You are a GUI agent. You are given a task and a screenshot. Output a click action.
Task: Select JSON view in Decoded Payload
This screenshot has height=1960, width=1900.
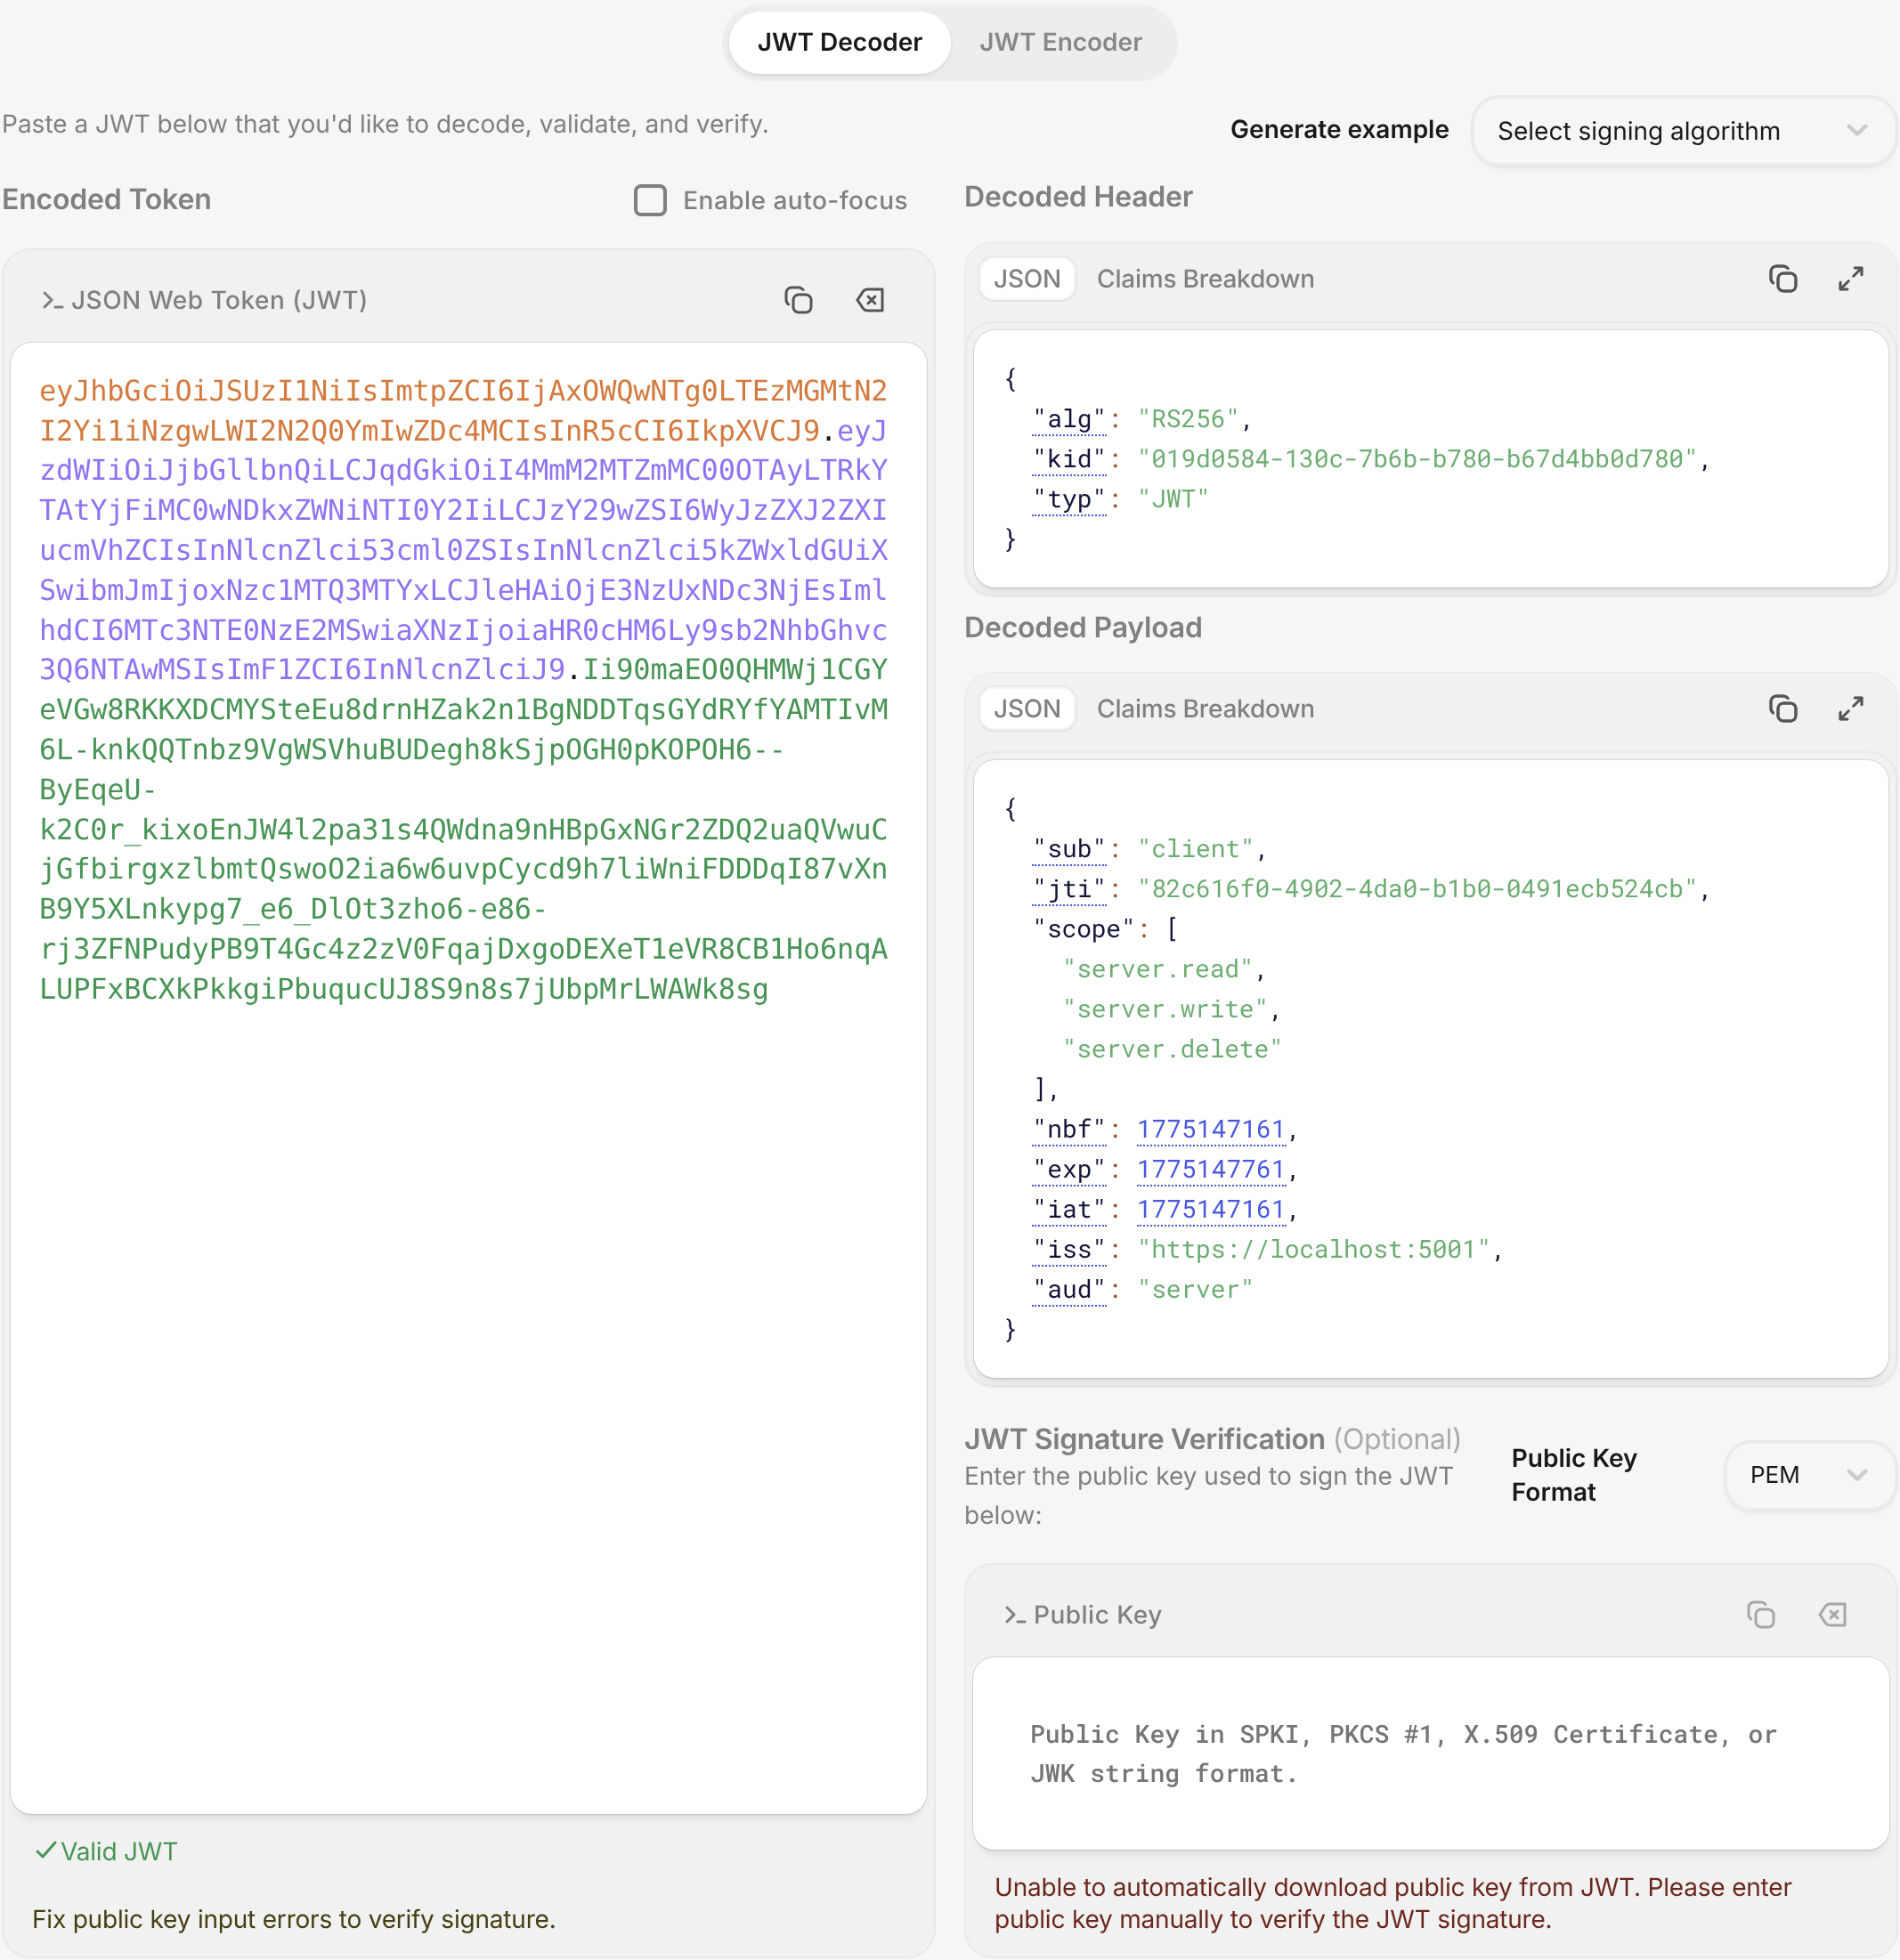tap(1027, 709)
